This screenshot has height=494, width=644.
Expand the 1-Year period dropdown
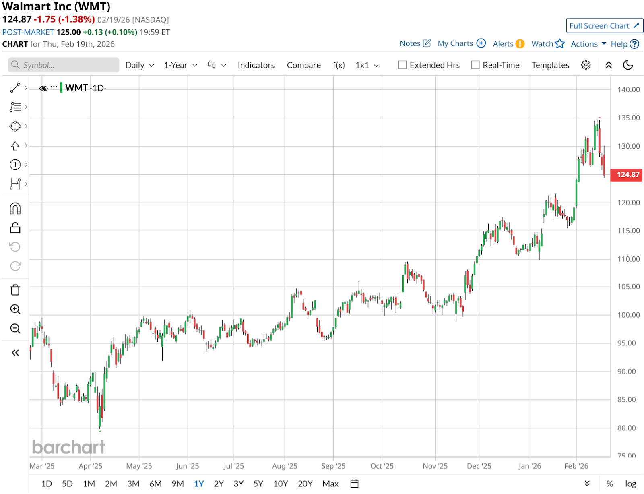tap(180, 65)
